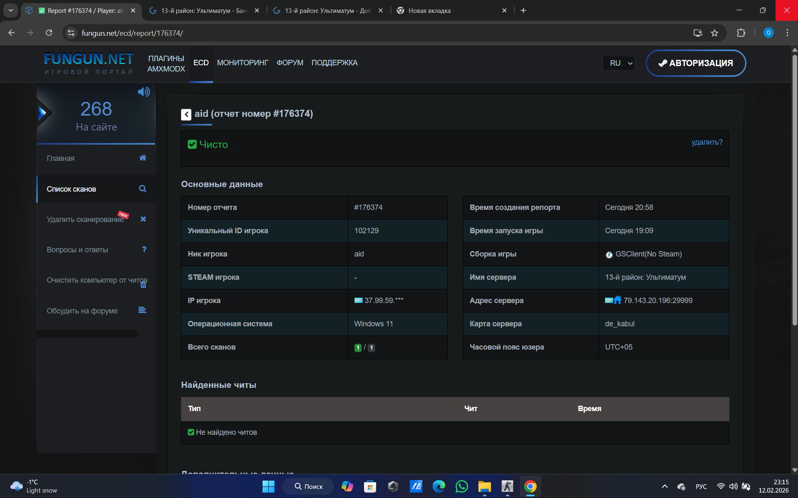Click the magnifier icon in Список сканов
This screenshot has height=498, width=798.
pyautogui.click(x=143, y=189)
